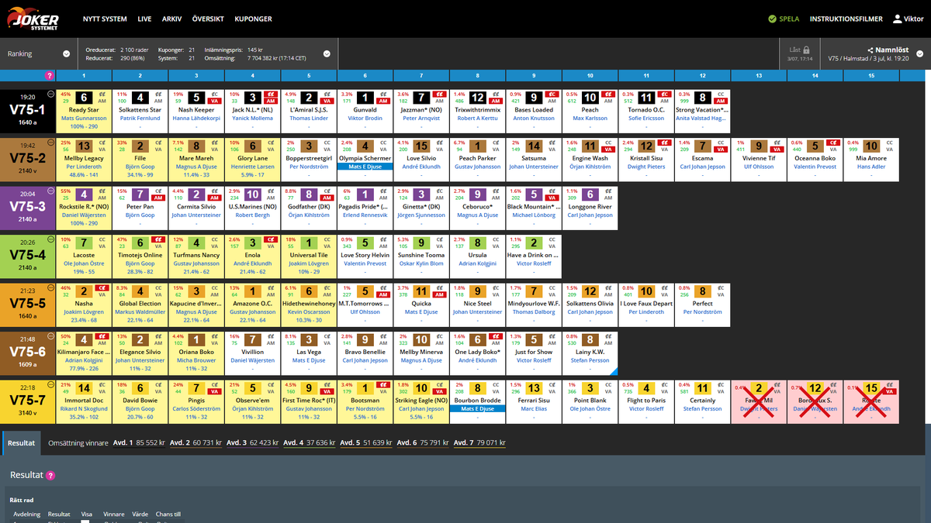Click horse name Flight to Paris
The height and width of the screenshot is (523, 931).
645,401
